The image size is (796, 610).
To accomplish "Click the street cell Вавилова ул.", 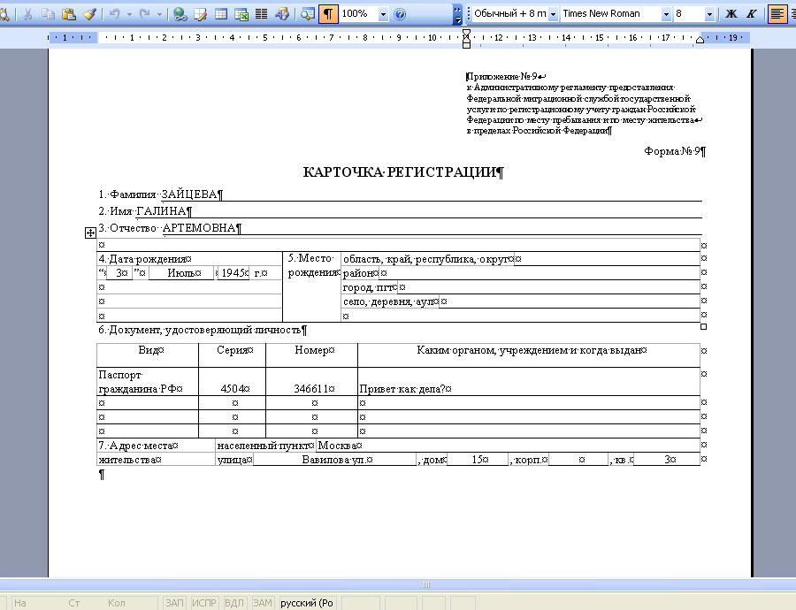I will [x=334, y=460].
